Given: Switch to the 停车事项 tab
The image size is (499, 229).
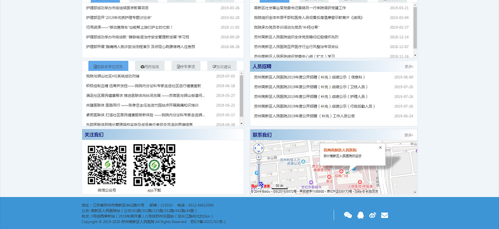Looking at the screenshot, I should 186,66.
